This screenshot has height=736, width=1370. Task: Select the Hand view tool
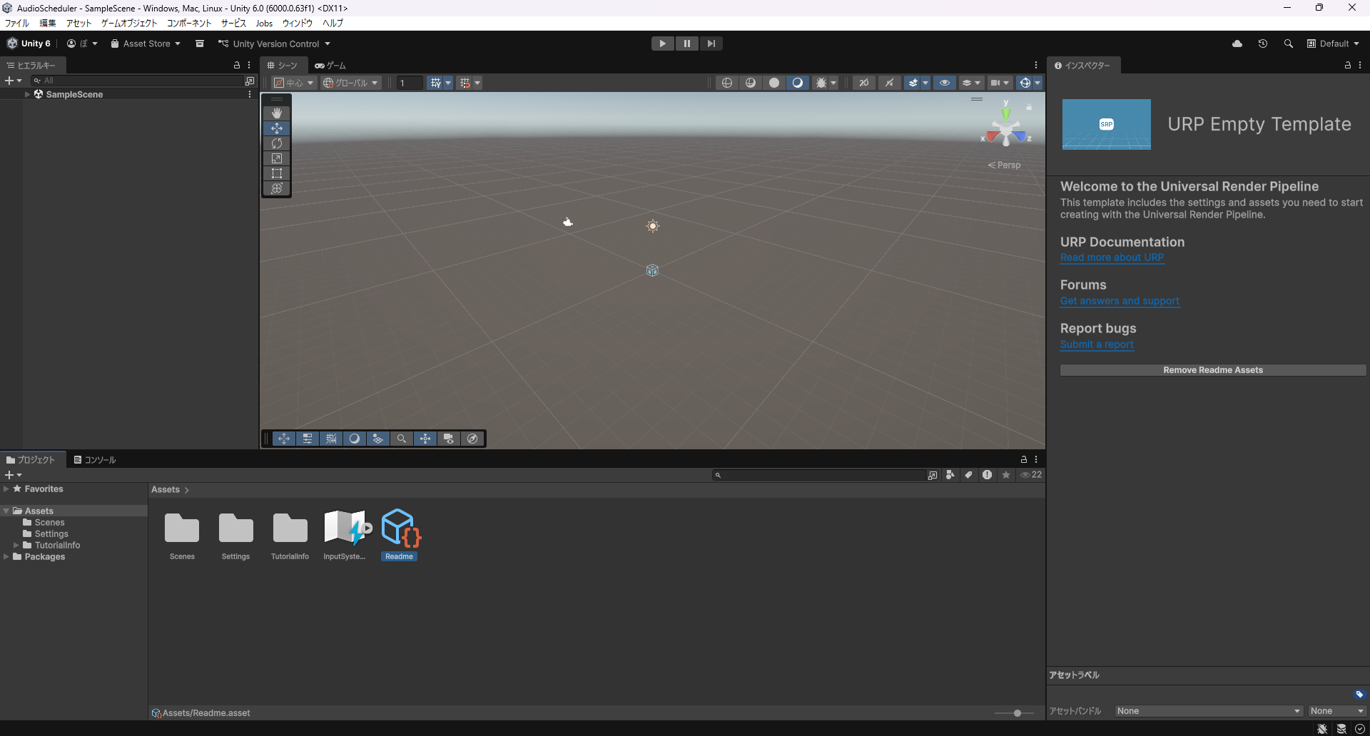pyautogui.click(x=277, y=113)
